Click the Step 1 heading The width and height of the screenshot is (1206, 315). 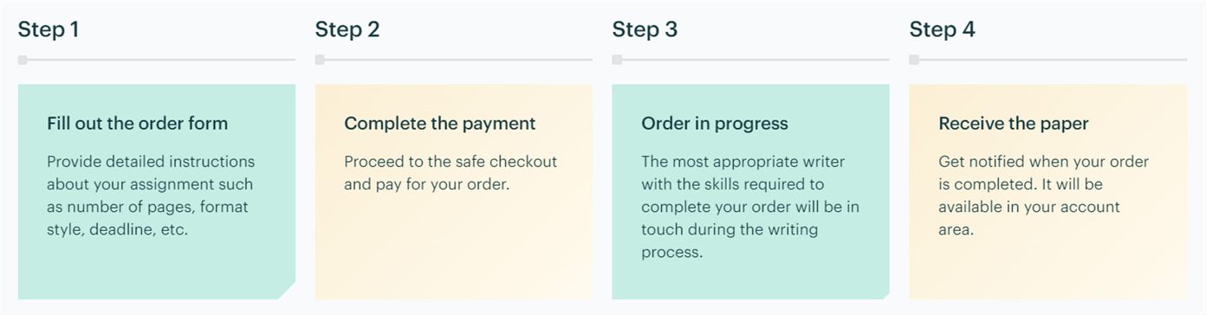(49, 29)
